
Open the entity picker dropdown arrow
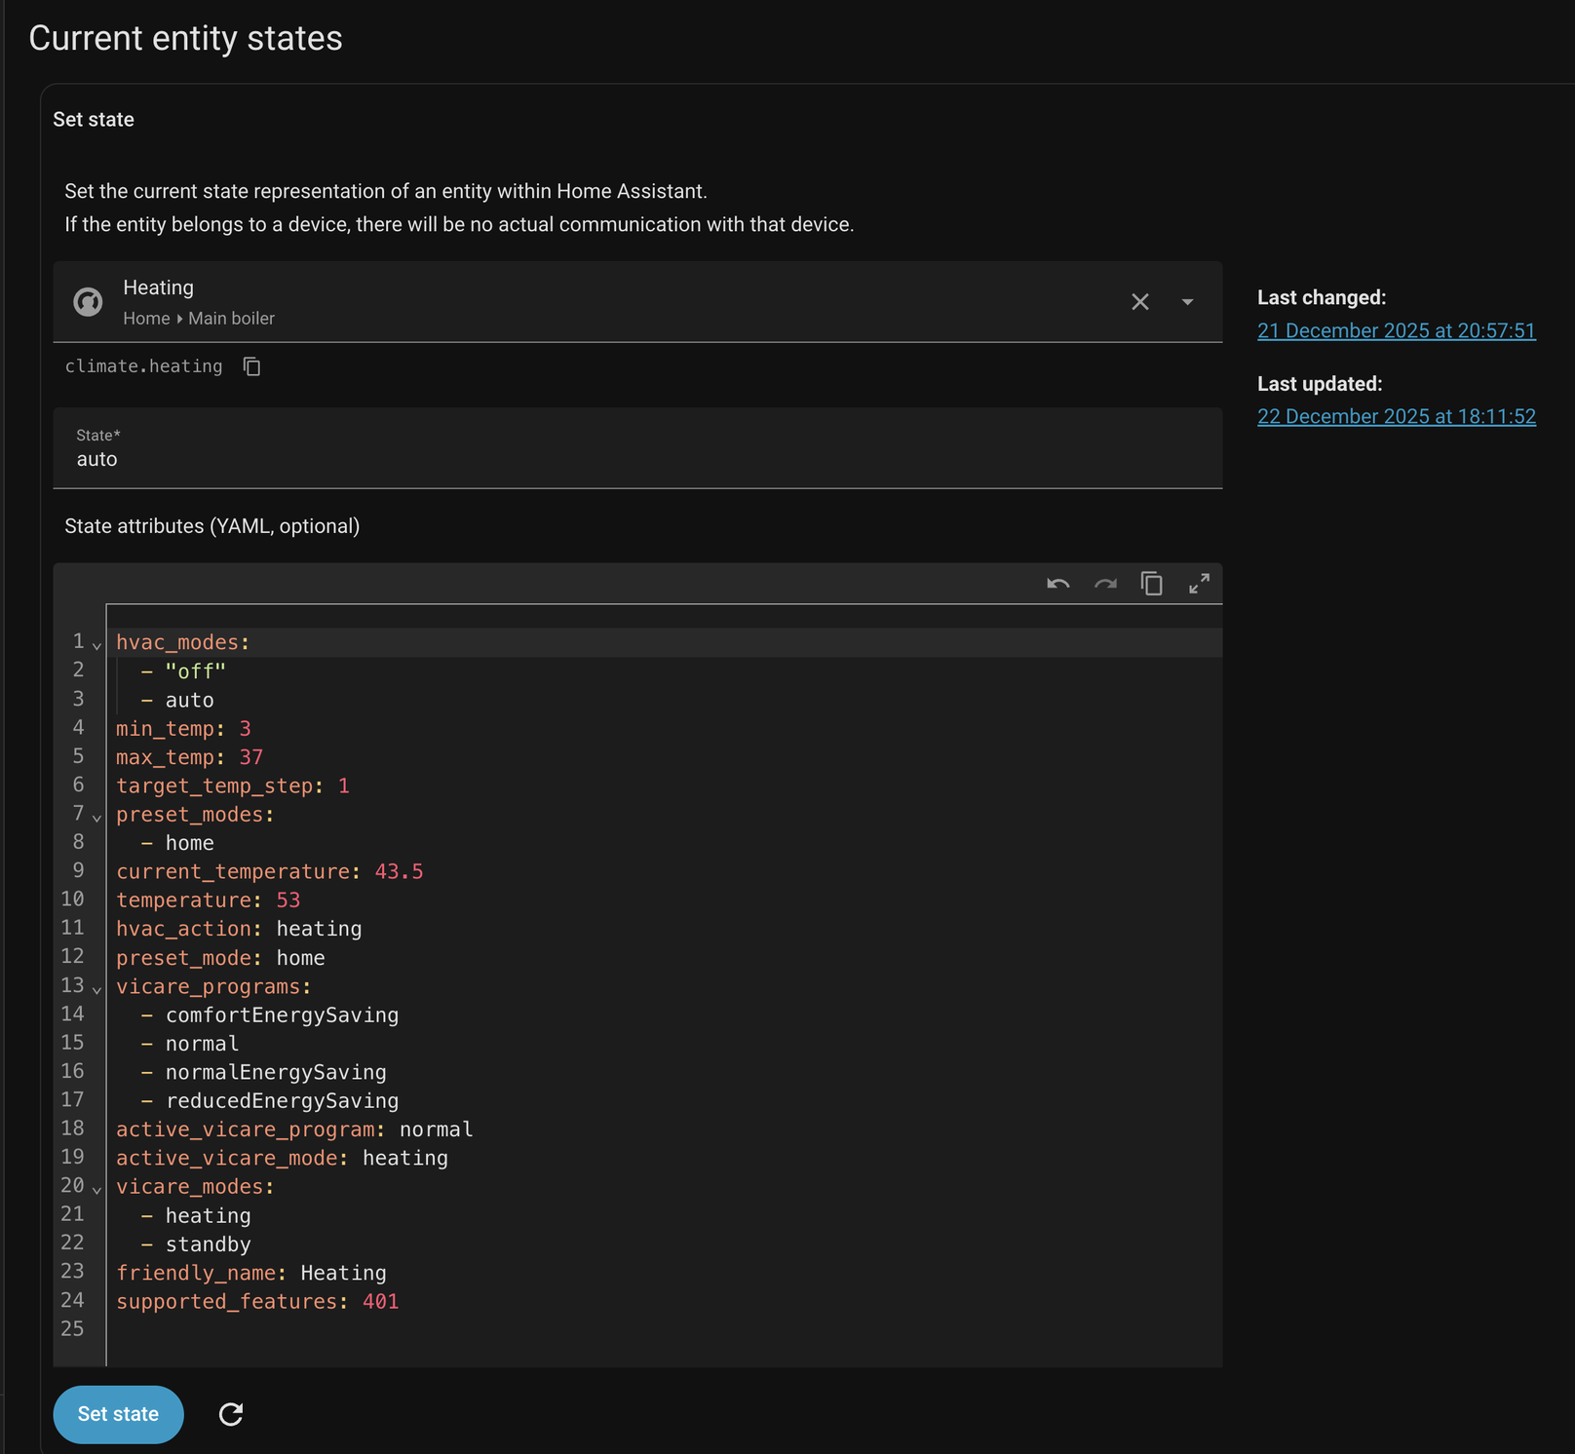click(1187, 302)
